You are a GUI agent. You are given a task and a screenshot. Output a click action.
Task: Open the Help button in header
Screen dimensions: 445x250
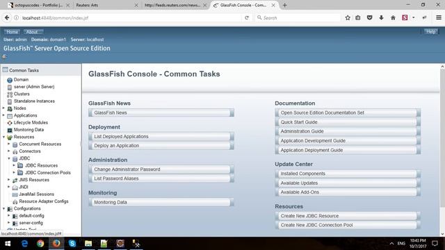pyautogui.click(x=430, y=31)
